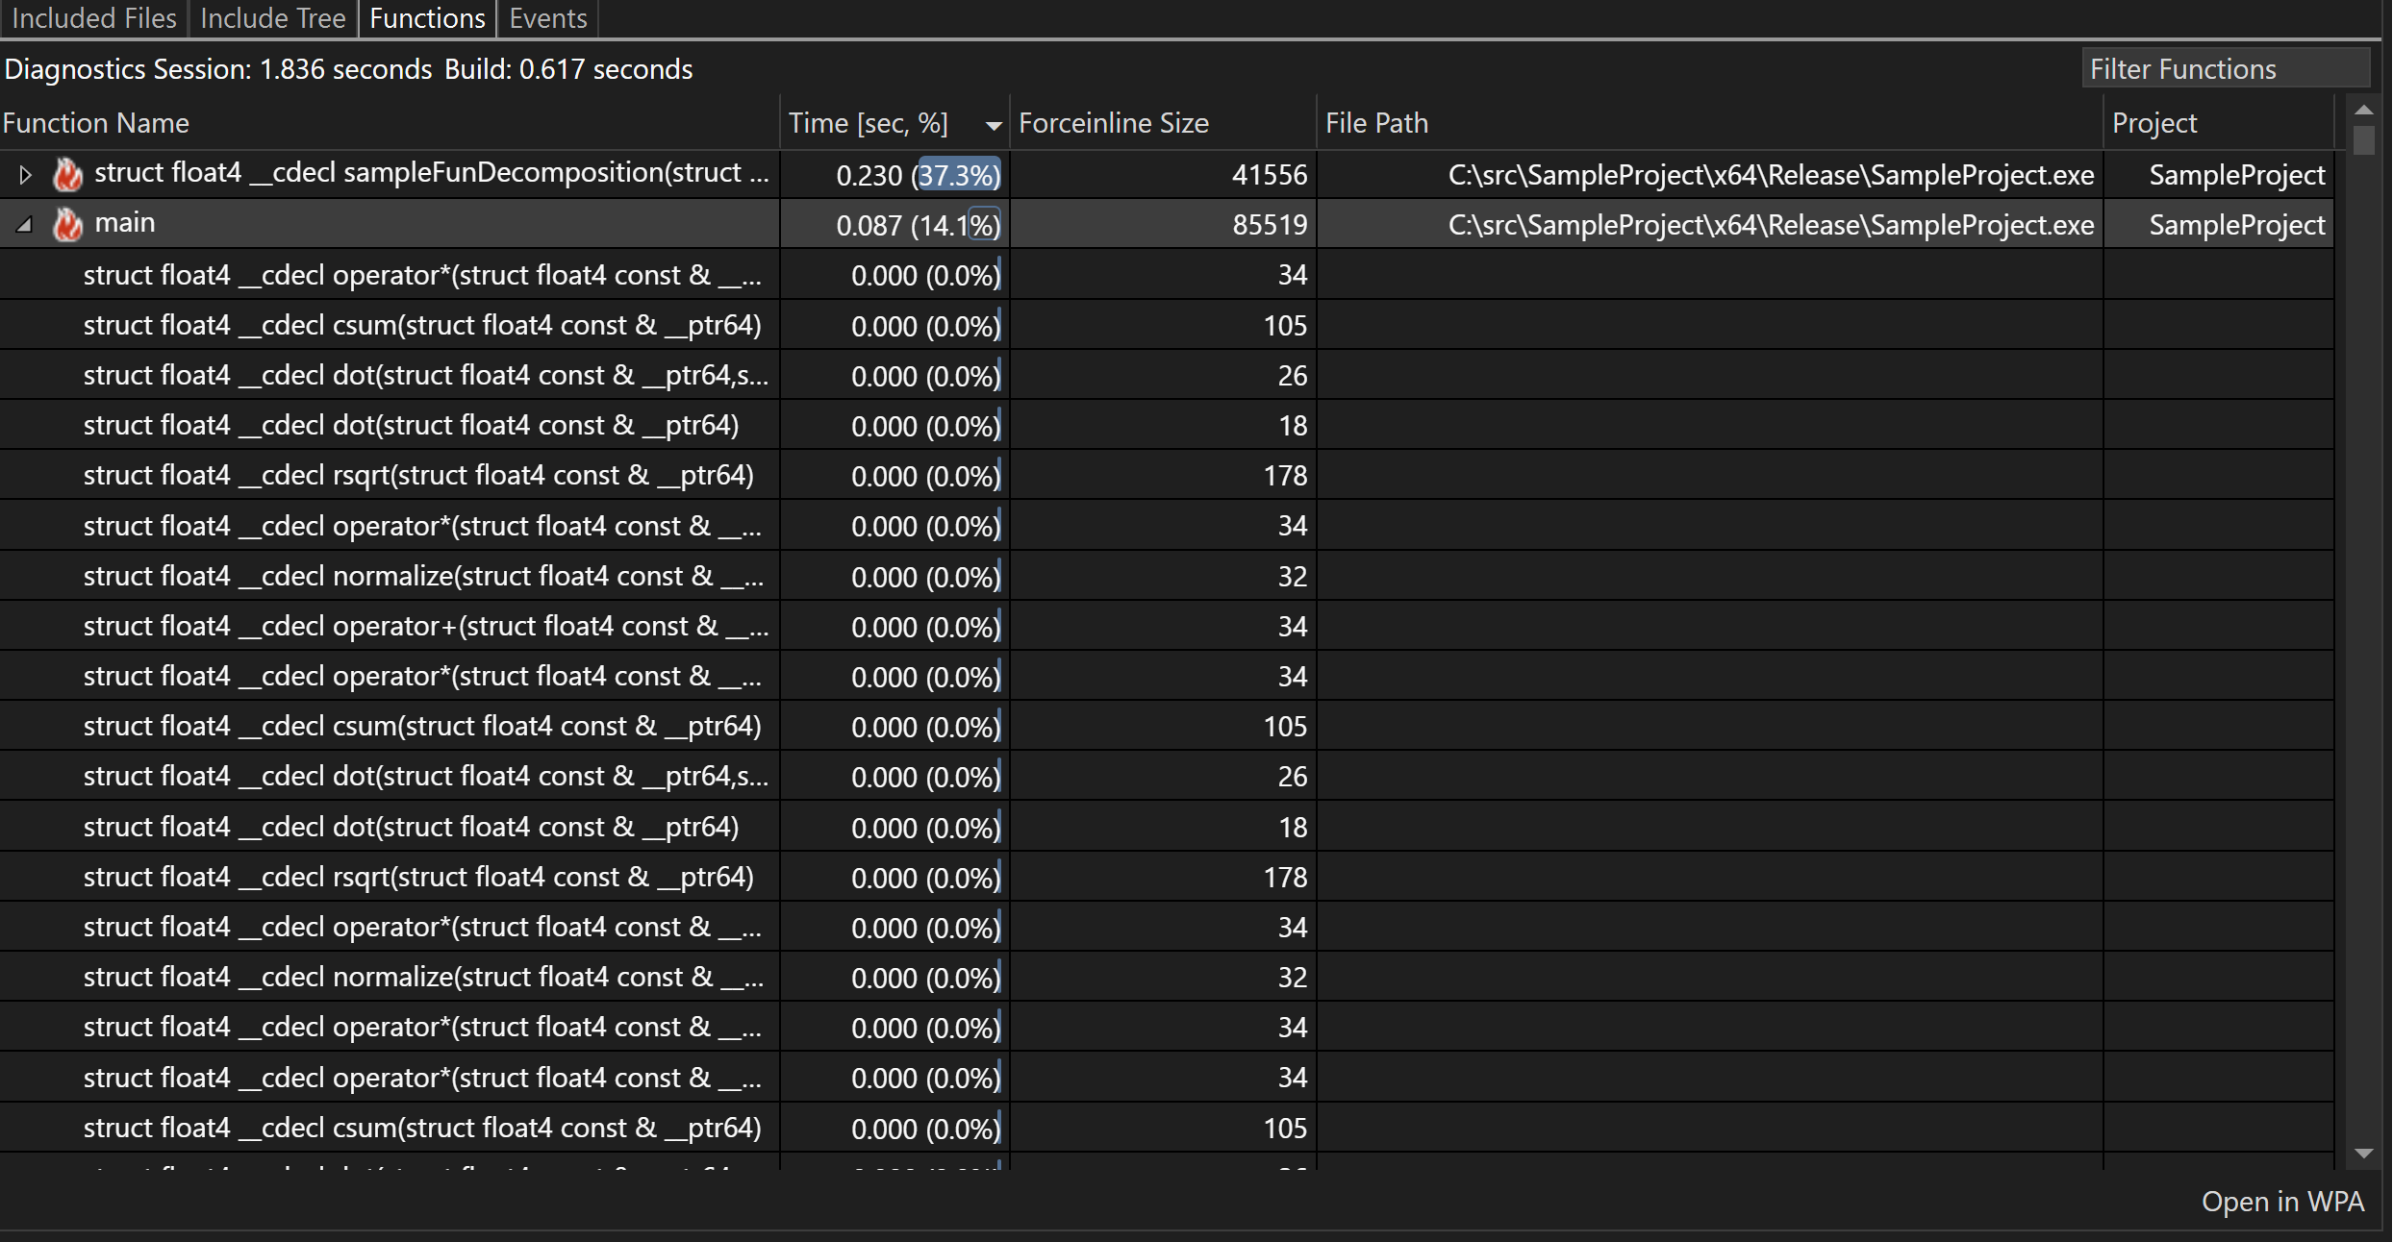Switch to the Included Files tab
Screen dimensions: 2393x1242
[x=90, y=17]
